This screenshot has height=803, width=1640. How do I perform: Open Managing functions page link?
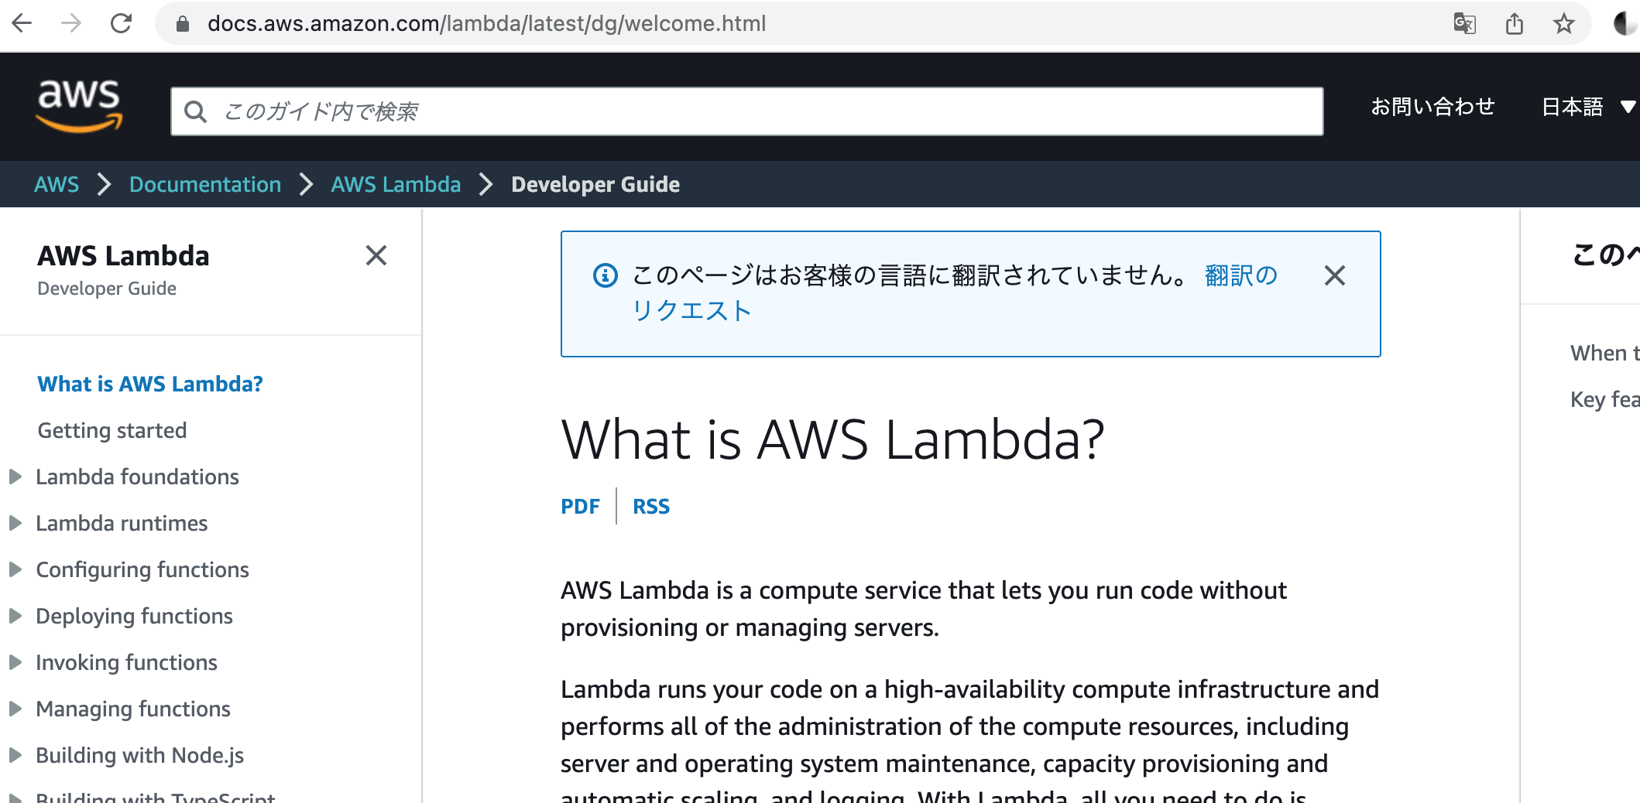point(133,709)
